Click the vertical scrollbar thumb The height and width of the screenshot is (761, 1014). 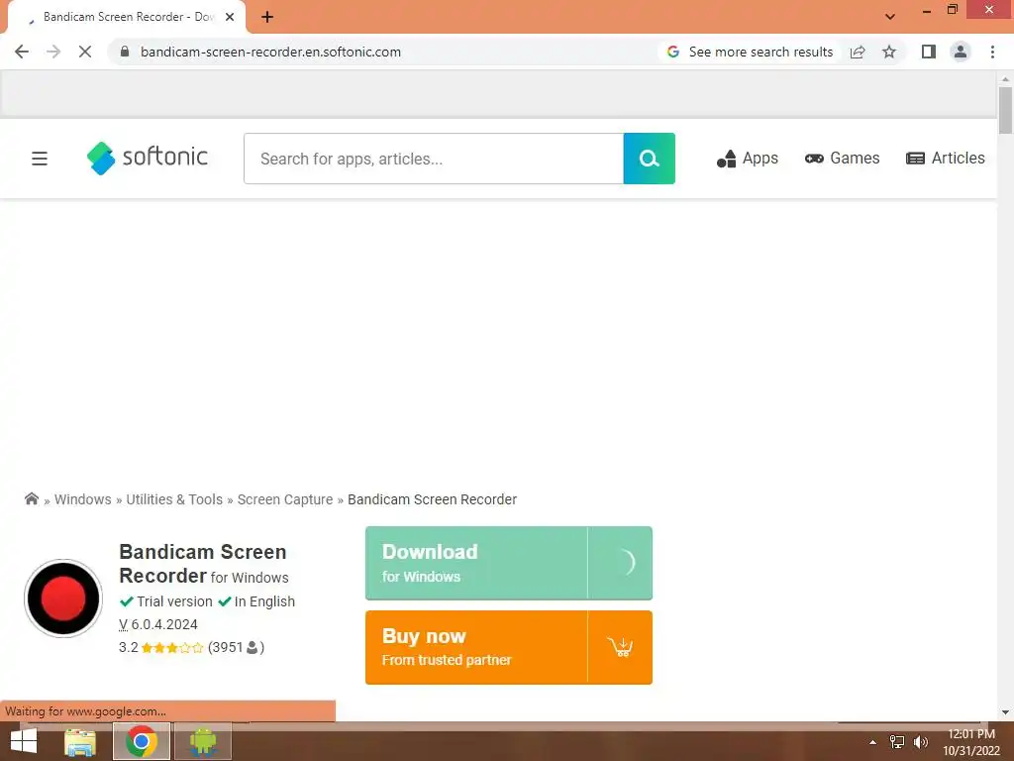pyautogui.click(x=1005, y=110)
